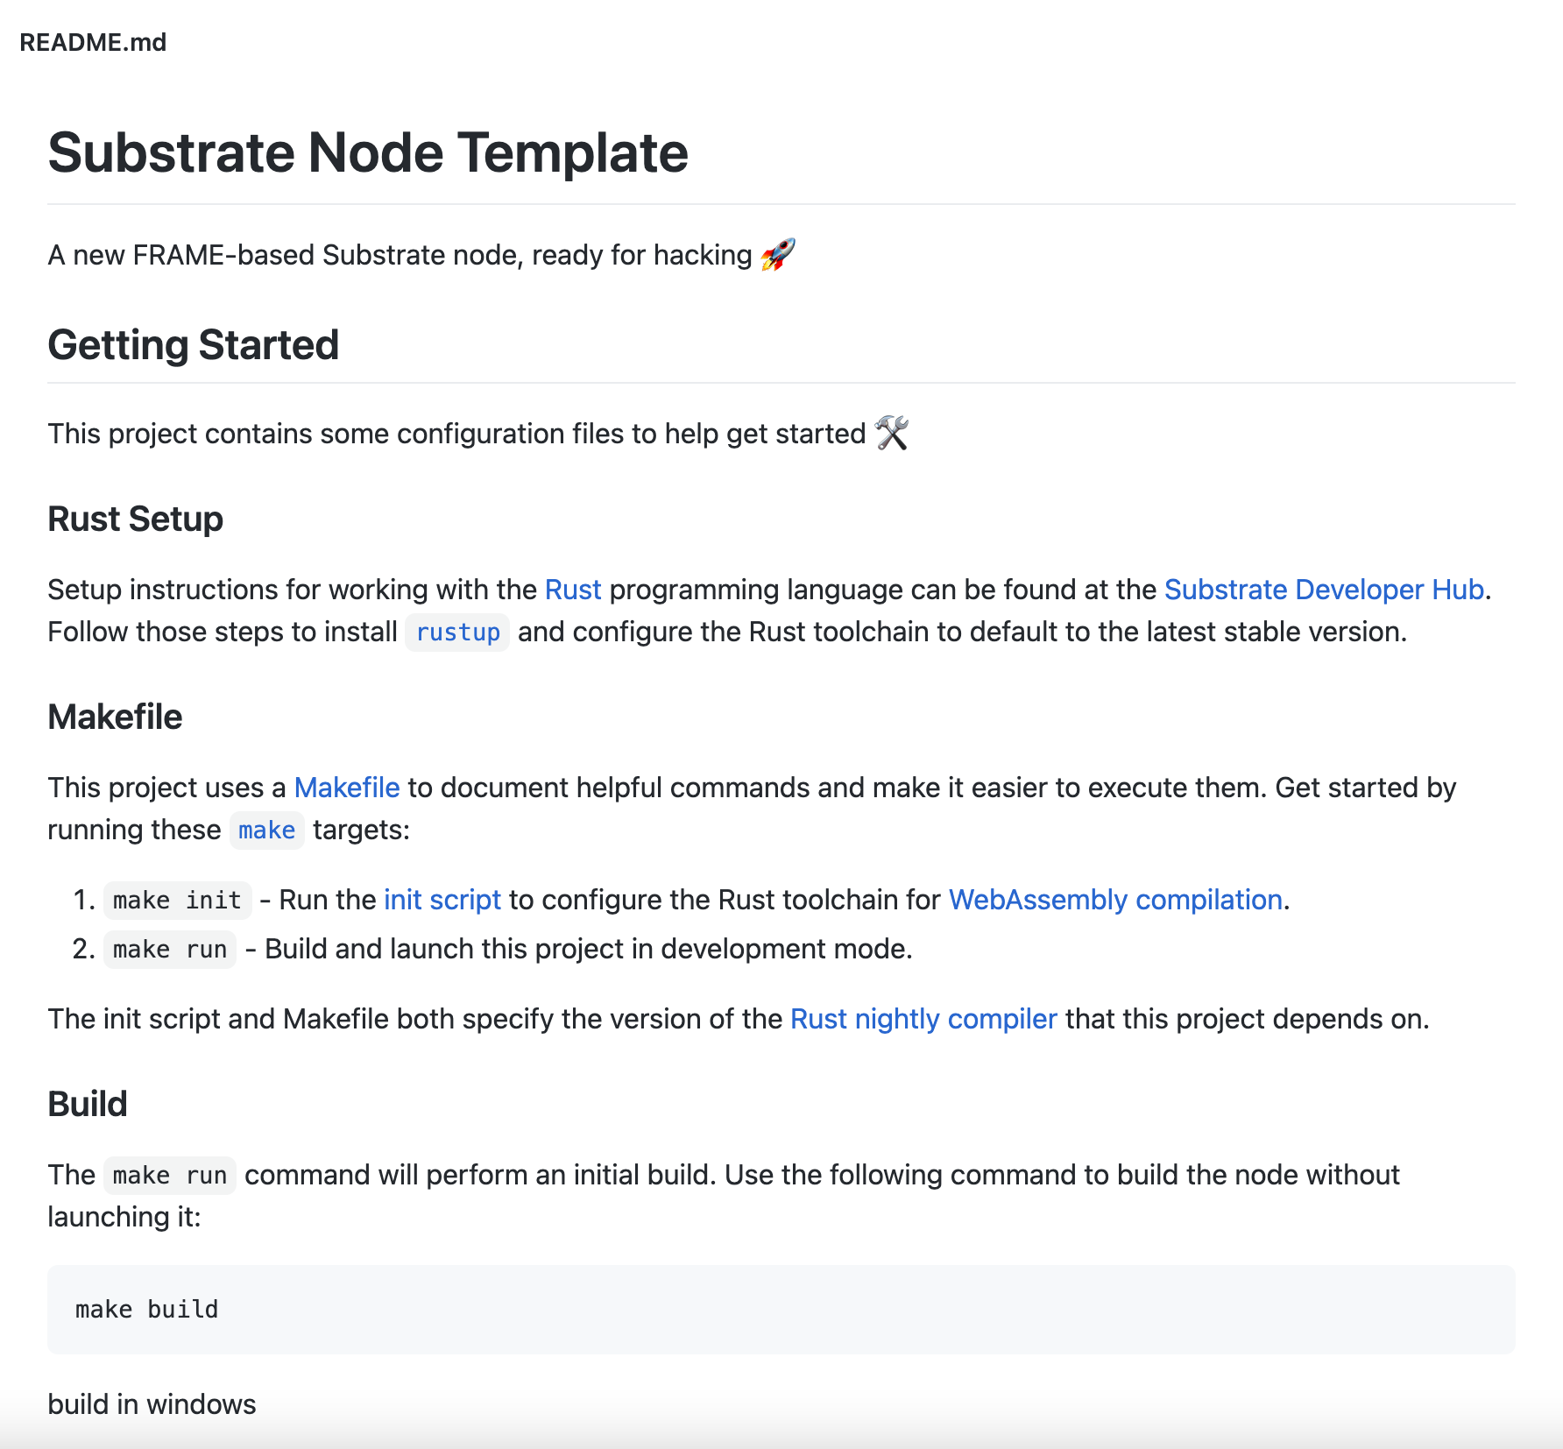The height and width of the screenshot is (1449, 1563).
Task: Click the build in windows text
Action: (x=152, y=1404)
